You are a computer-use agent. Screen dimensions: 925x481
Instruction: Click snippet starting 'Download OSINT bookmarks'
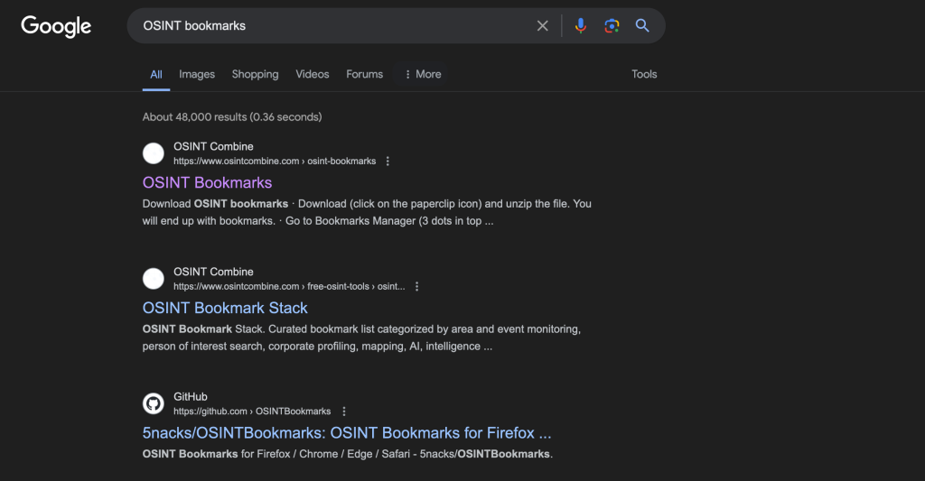pyautogui.click(x=367, y=212)
